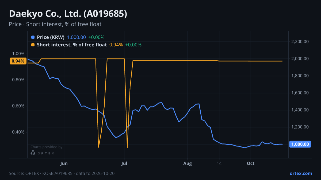
Task: Click the blue Price legend swatch
Action: [33, 37]
